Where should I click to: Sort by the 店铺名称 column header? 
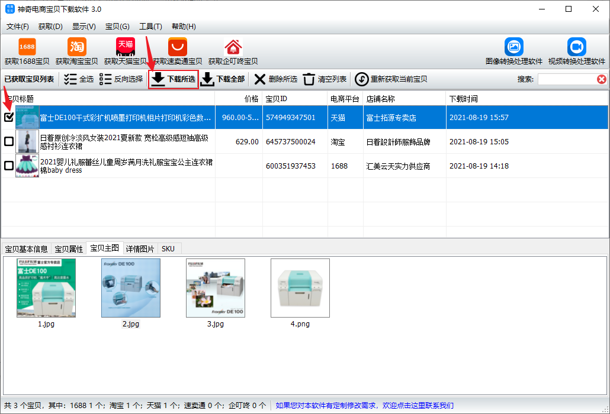[404, 99]
